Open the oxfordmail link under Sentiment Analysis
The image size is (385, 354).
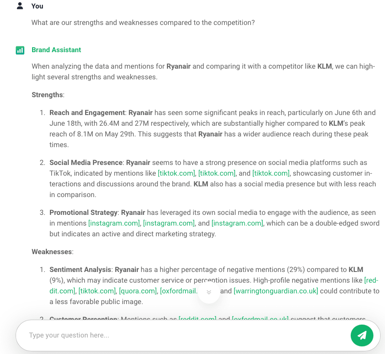(x=179, y=291)
